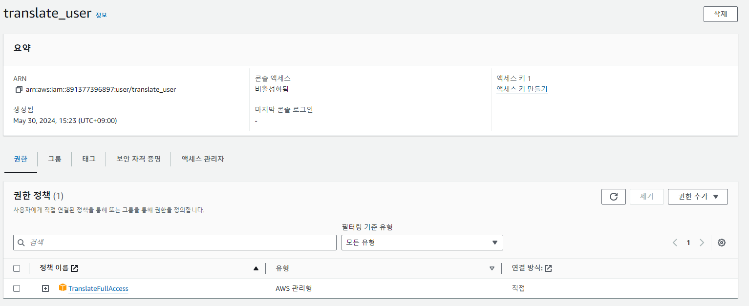Open the 액세스 키 만들기 link
The height and width of the screenshot is (306, 749).
click(522, 89)
